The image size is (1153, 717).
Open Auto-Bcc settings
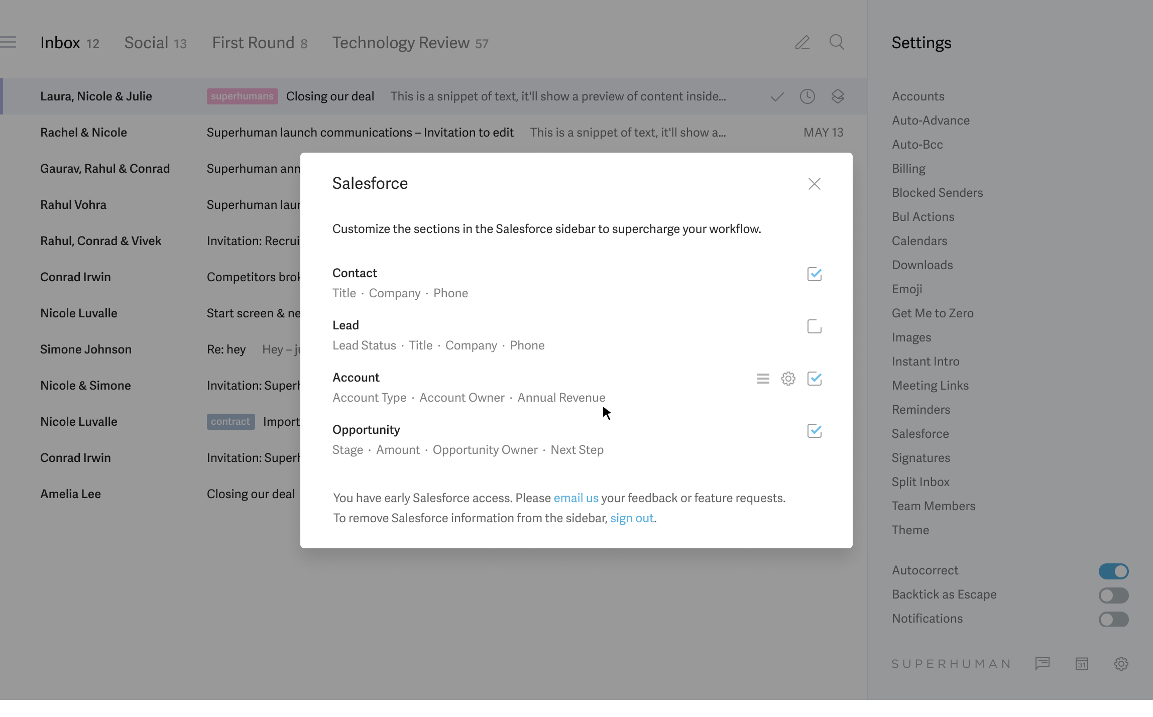[917, 145]
